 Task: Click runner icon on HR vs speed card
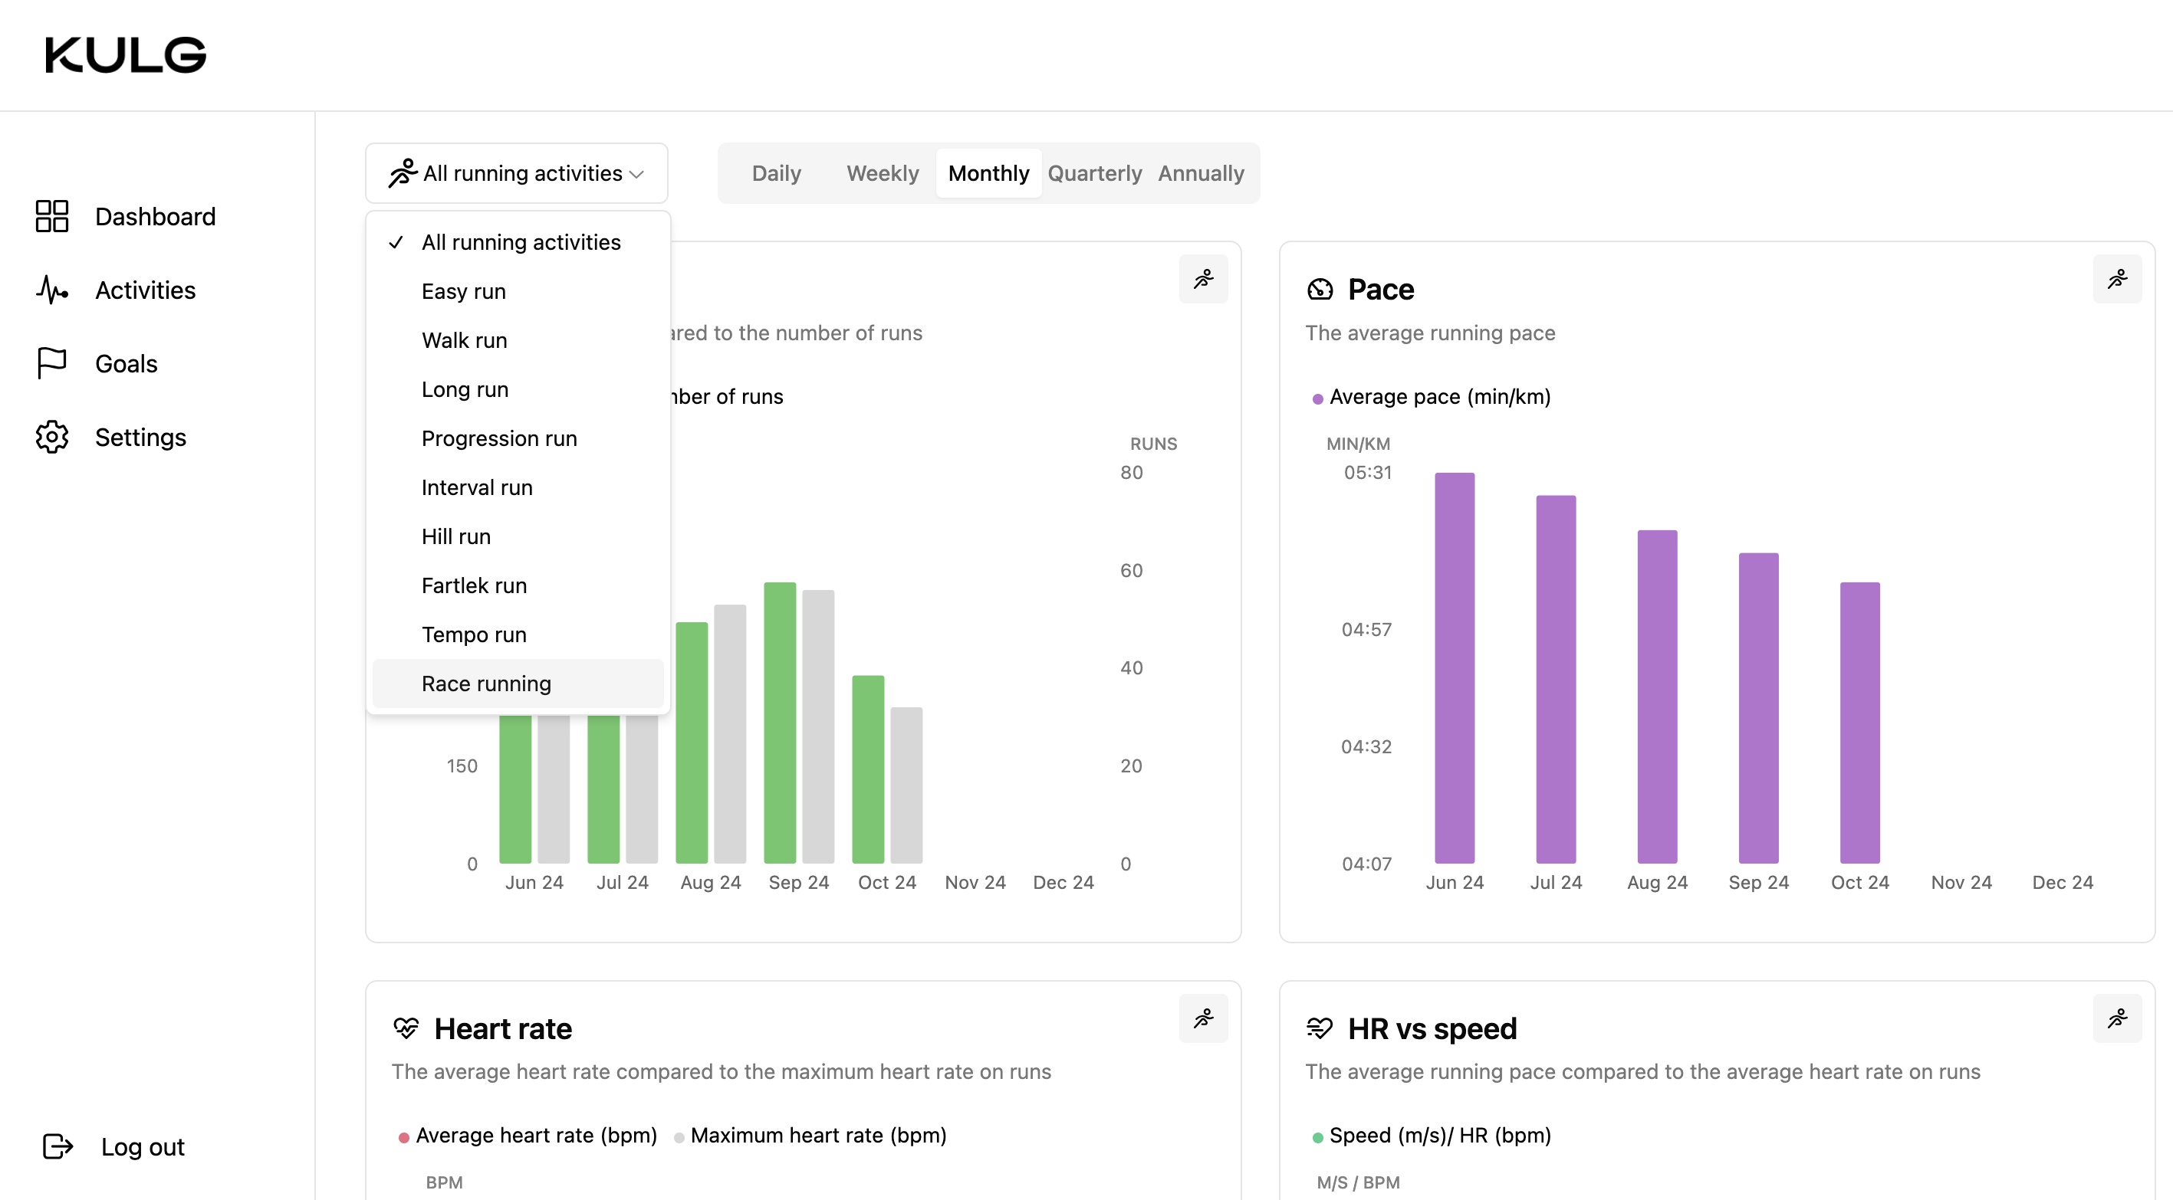point(2116,1018)
